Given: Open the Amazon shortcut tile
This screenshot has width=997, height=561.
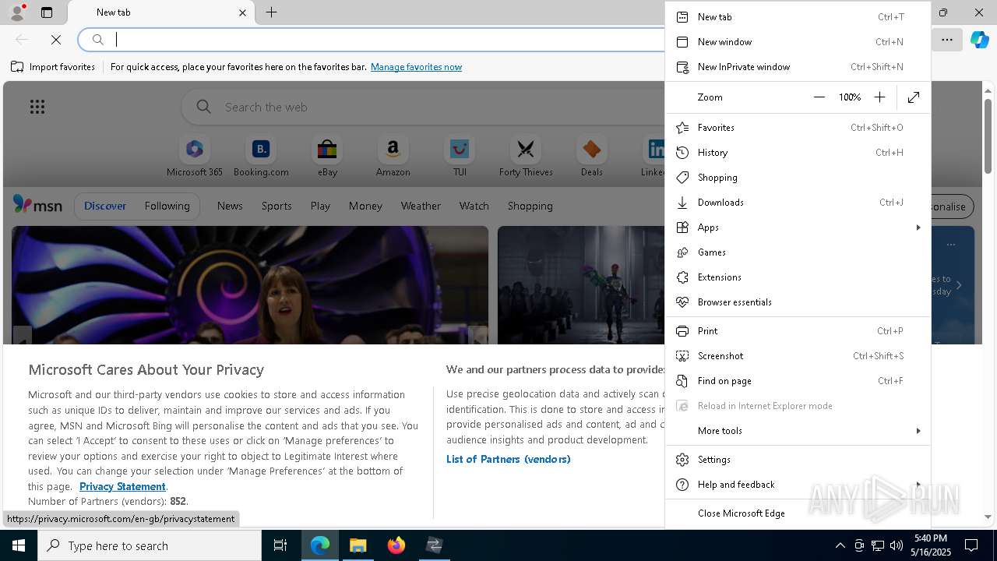Looking at the screenshot, I should click(x=393, y=157).
